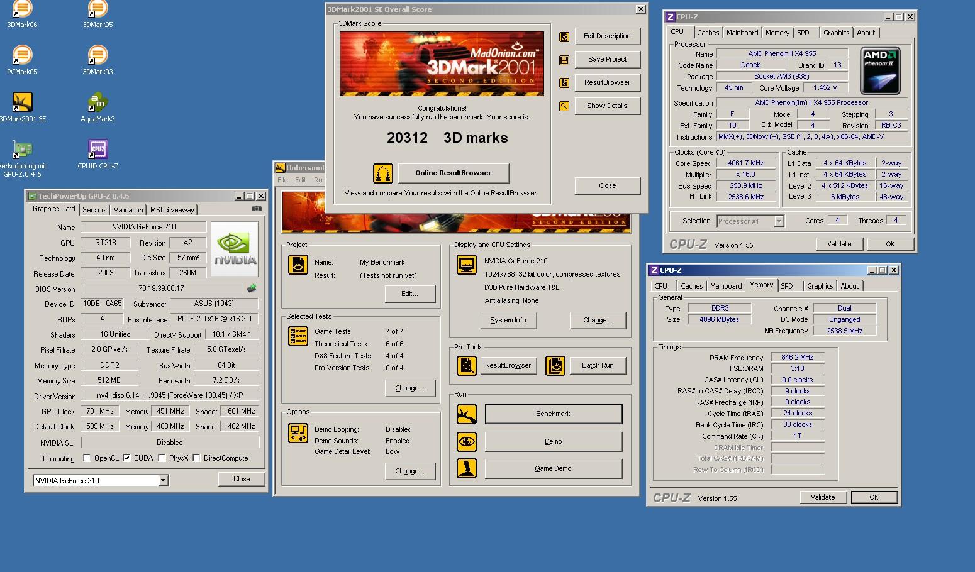Click the 20312 3D marks score text
This screenshot has width=975, height=572.
coord(447,138)
